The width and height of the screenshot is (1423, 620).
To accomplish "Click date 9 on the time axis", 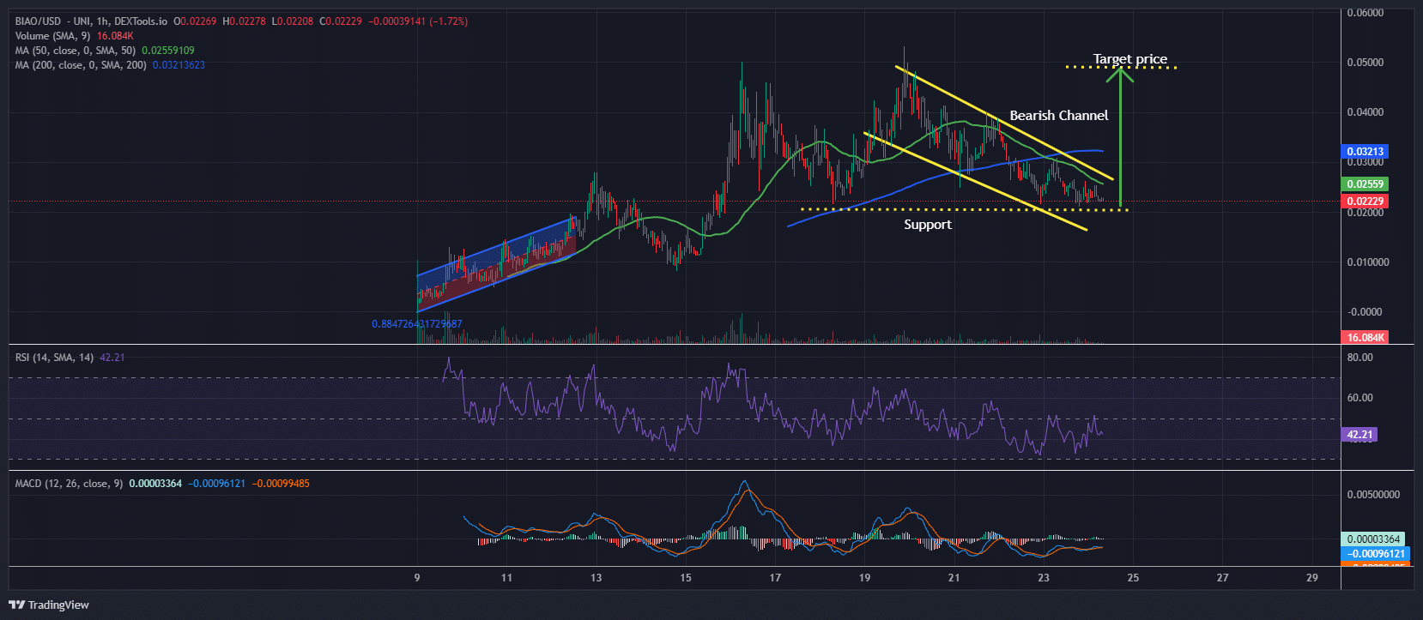I will tap(417, 578).
